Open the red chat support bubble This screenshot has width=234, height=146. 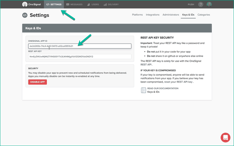tap(225, 137)
